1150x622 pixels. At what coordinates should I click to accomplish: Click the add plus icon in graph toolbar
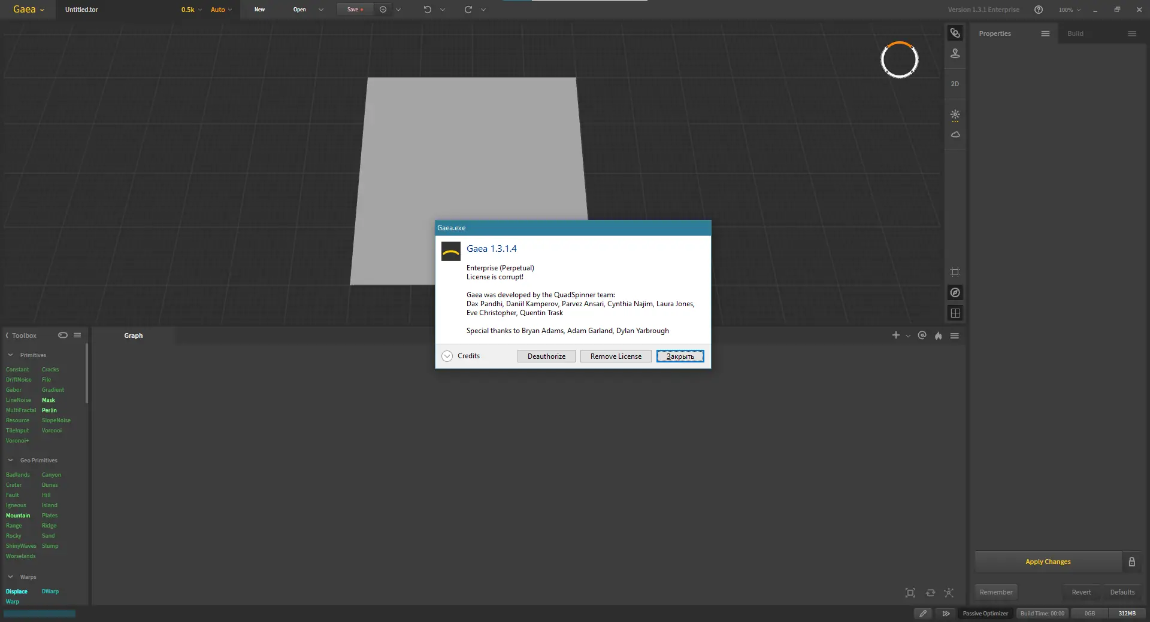click(896, 336)
